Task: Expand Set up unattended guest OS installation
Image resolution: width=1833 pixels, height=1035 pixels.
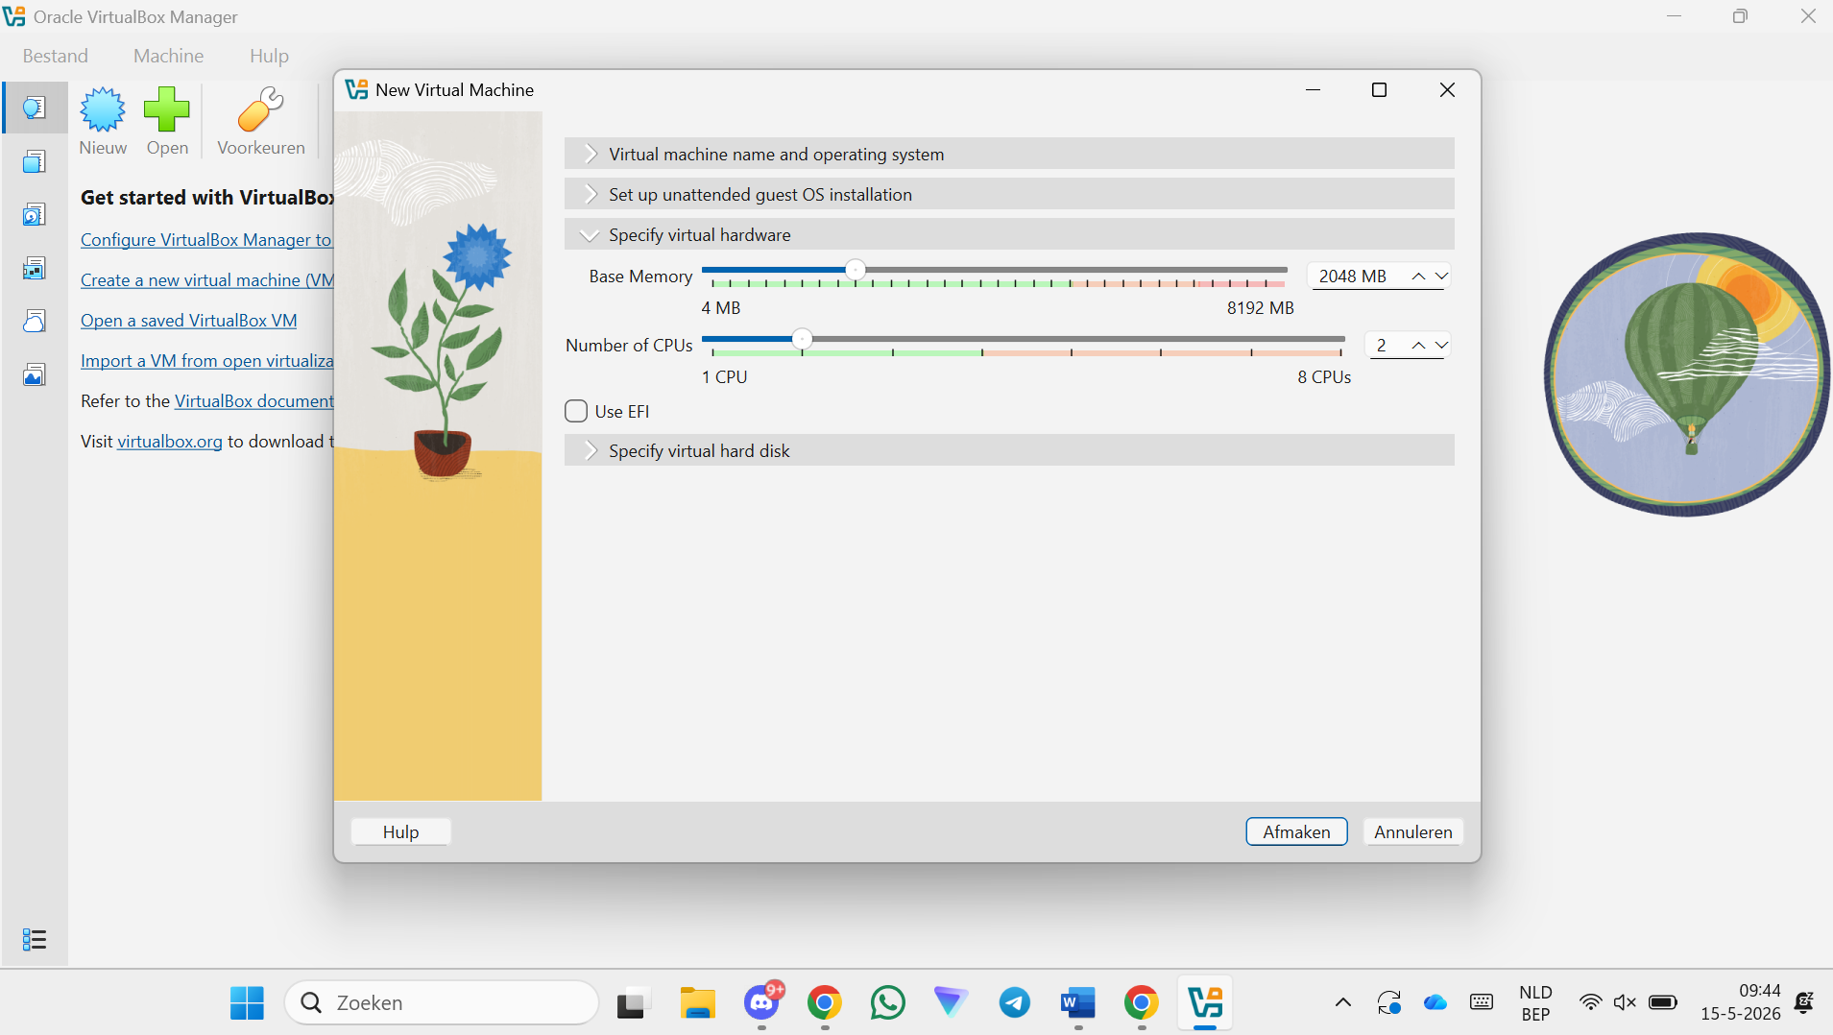Action: coord(1009,194)
